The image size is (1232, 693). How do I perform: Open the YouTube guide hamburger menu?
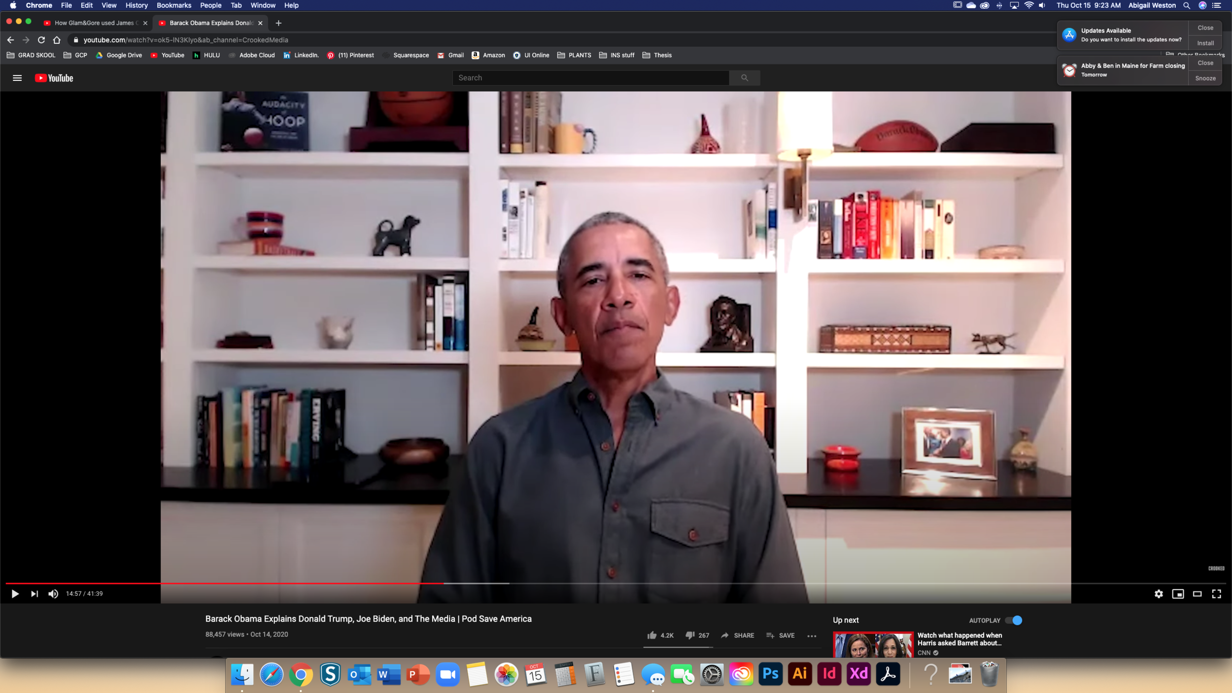pos(17,77)
